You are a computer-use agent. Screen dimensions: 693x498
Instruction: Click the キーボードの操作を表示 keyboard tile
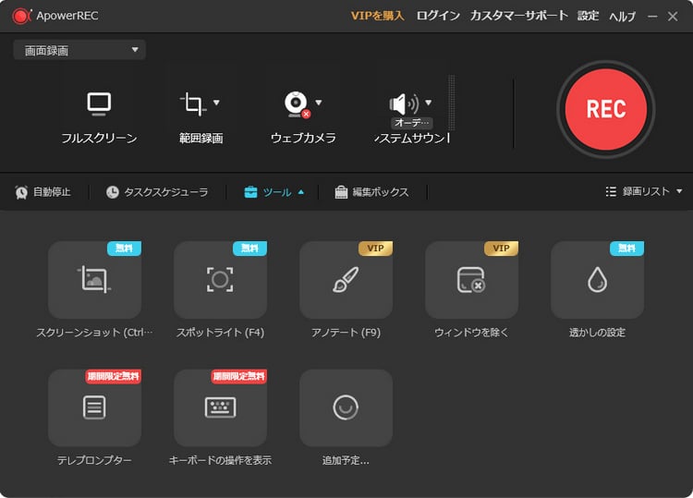tap(220, 407)
